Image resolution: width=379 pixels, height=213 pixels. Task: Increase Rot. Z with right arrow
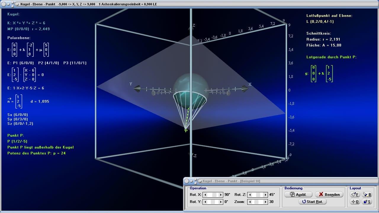pos(265,195)
